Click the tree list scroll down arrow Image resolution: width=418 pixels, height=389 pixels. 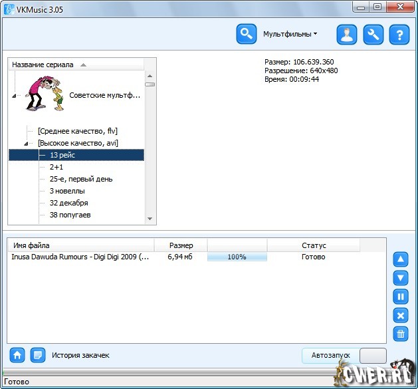150,219
